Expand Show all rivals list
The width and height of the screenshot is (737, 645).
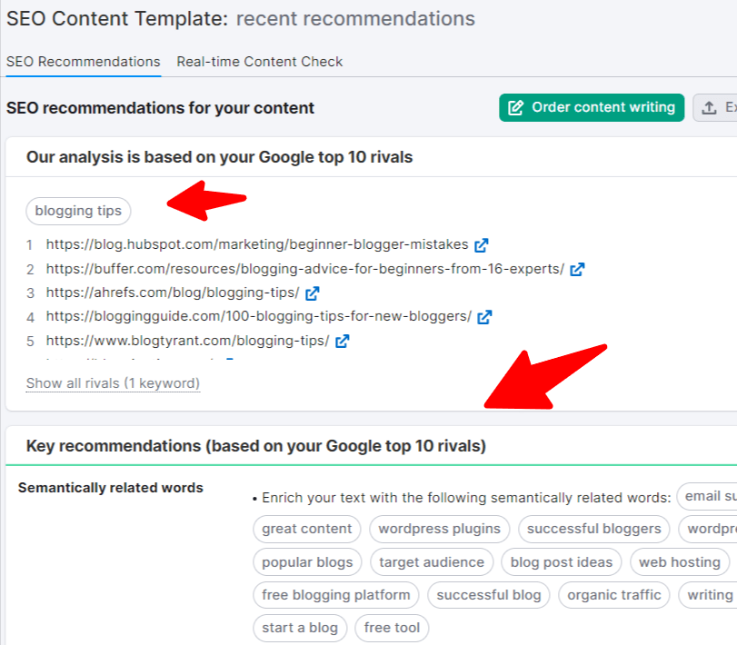113,382
